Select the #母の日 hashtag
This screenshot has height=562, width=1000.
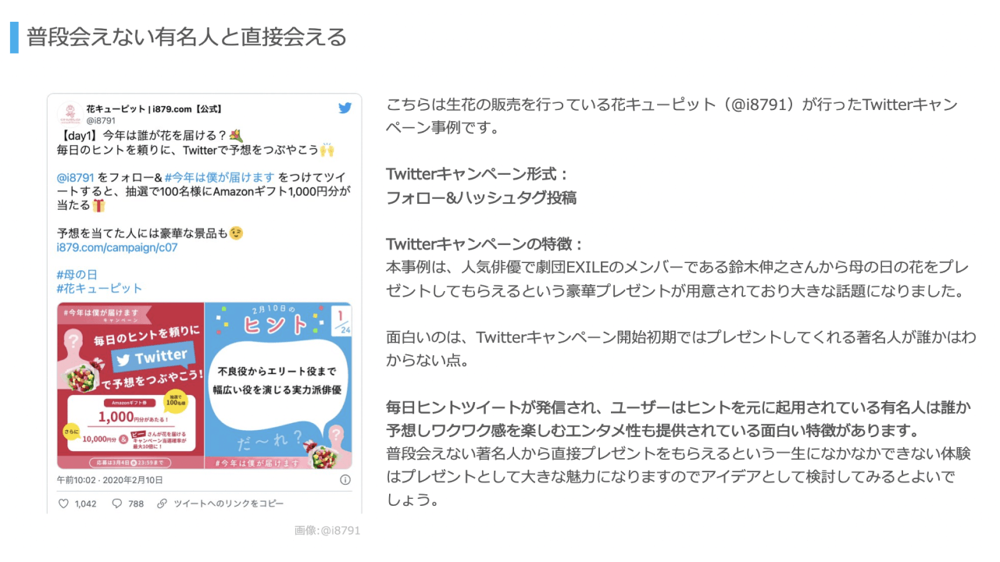pyautogui.click(x=77, y=275)
